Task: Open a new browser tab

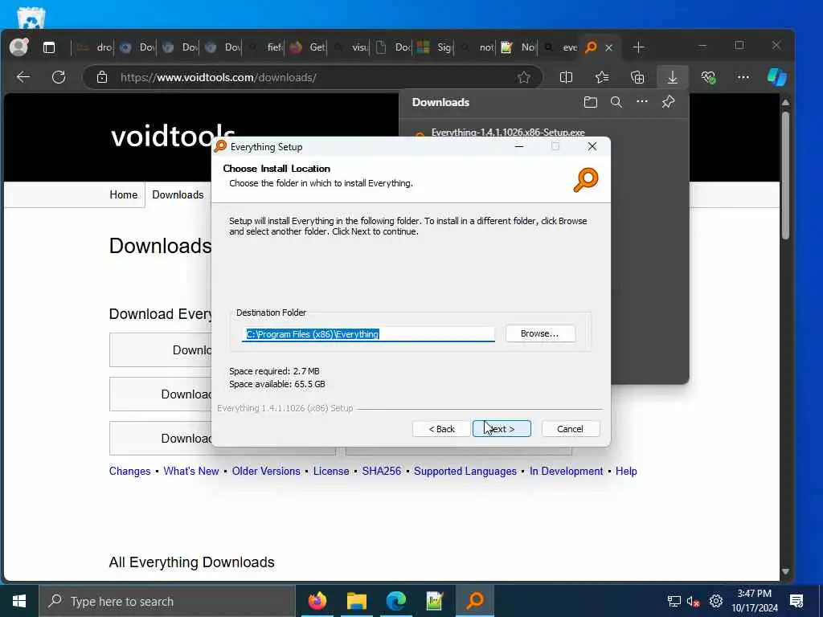Action: pos(639,47)
